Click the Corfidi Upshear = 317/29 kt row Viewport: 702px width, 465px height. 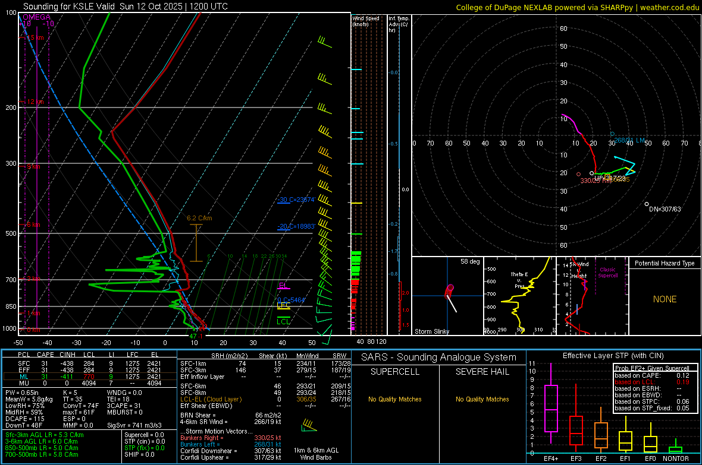click(231, 457)
